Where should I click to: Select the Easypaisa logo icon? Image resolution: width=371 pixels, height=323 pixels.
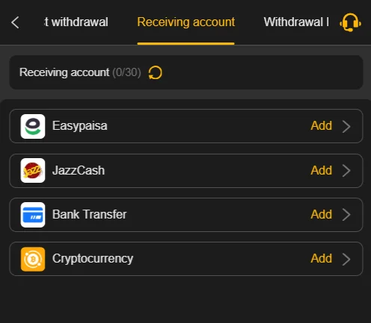coord(33,126)
